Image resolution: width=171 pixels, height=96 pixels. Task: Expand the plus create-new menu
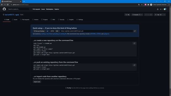pos(161,9)
